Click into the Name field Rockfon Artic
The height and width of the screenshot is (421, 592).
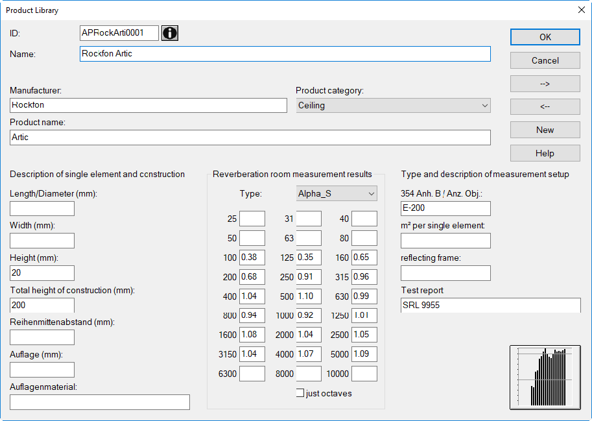[285, 54]
